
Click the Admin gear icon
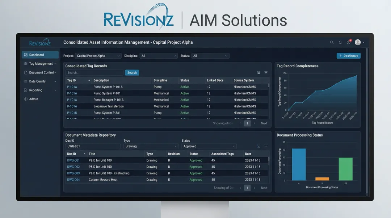(26, 99)
